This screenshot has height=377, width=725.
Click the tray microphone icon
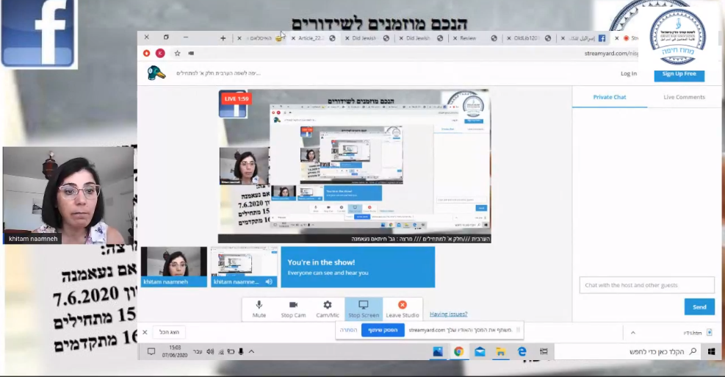(241, 351)
